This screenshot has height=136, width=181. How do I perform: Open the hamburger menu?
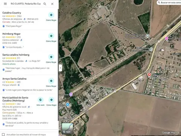5,4
